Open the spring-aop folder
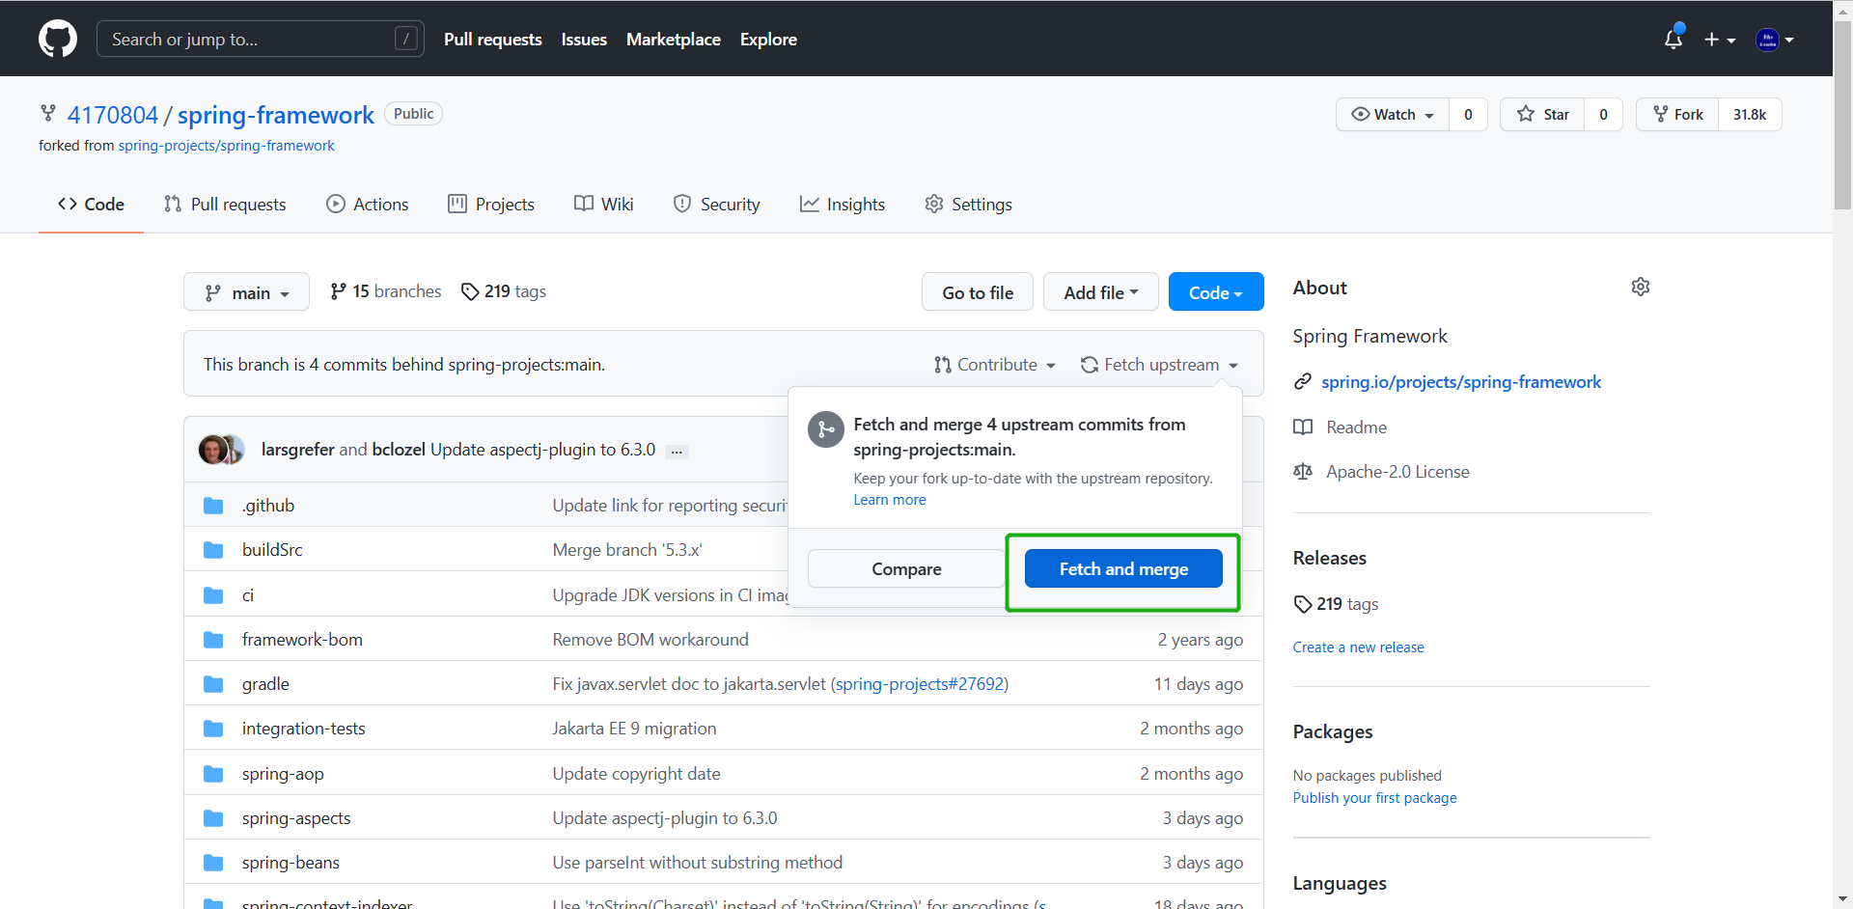The width and height of the screenshot is (1853, 909). pyautogui.click(x=283, y=774)
